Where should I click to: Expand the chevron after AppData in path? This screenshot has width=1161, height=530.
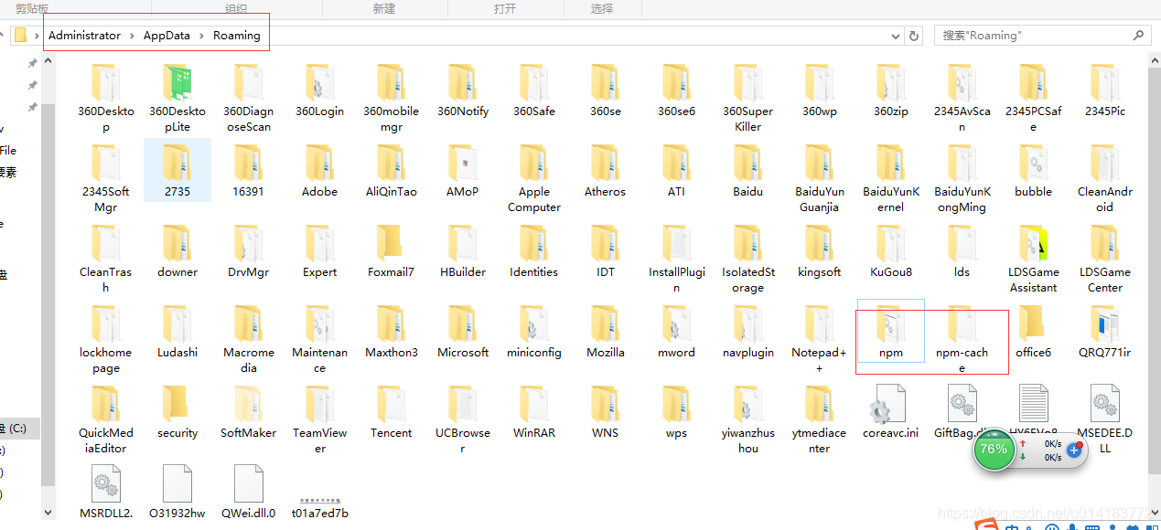click(x=201, y=36)
